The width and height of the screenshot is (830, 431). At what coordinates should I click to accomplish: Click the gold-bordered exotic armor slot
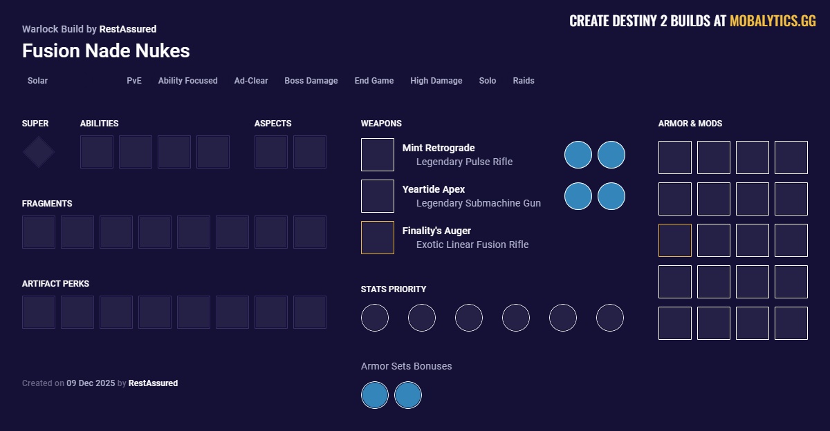[x=675, y=240]
